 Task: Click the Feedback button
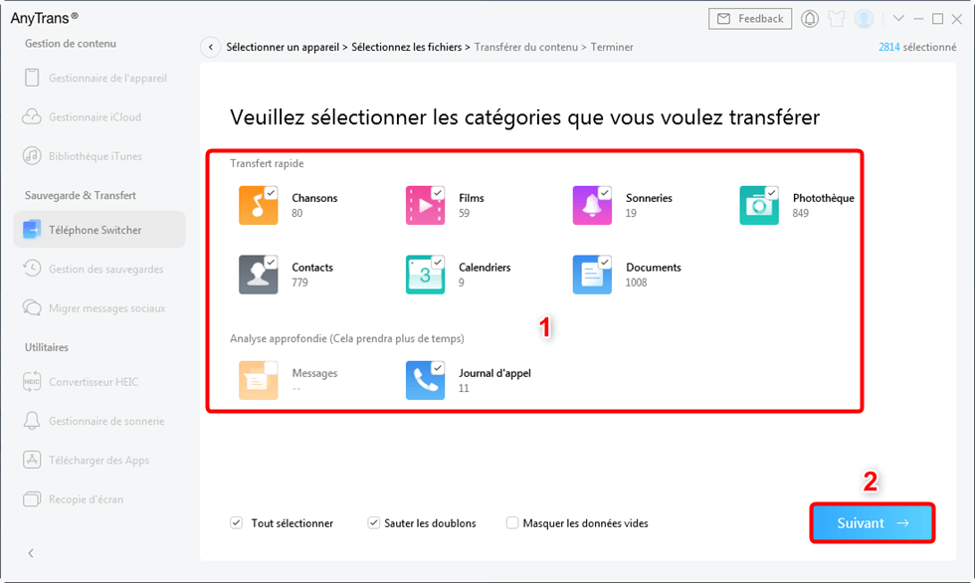point(750,19)
